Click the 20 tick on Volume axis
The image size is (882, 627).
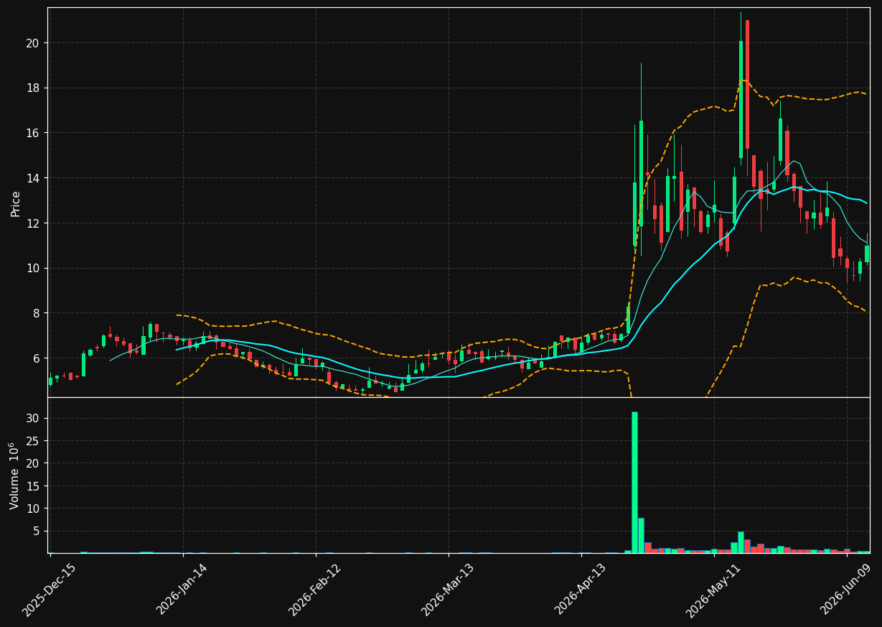coord(32,463)
